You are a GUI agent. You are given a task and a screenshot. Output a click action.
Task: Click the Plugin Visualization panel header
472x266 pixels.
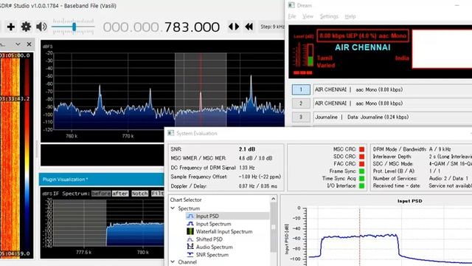click(x=102, y=180)
